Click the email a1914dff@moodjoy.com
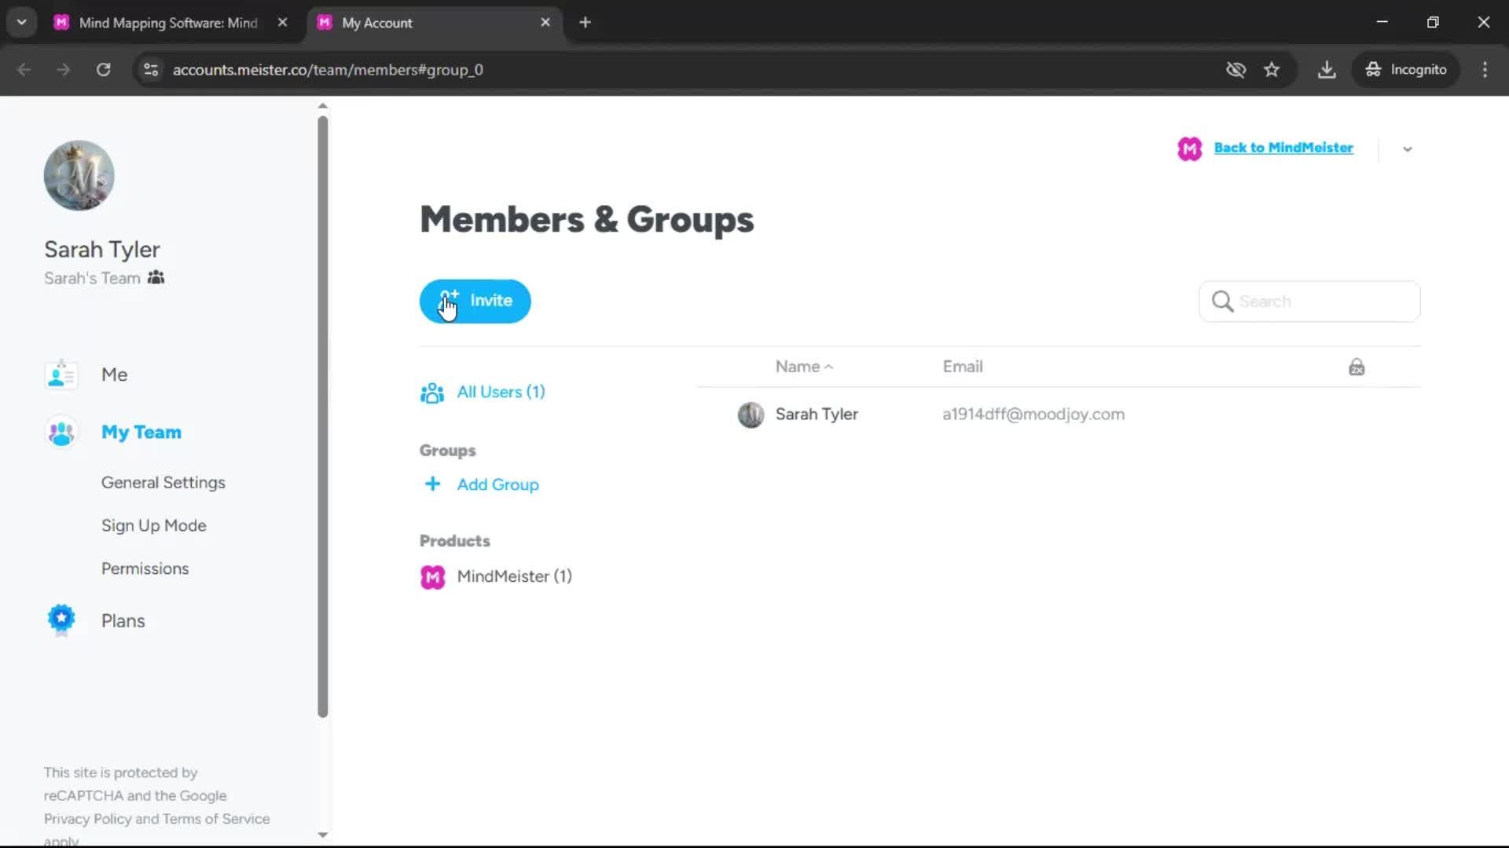The height and width of the screenshot is (848, 1509). click(1034, 415)
